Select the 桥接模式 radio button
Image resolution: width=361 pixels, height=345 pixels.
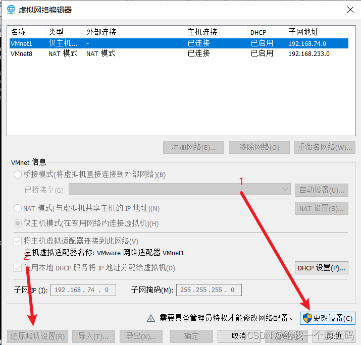[x=18, y=175]
